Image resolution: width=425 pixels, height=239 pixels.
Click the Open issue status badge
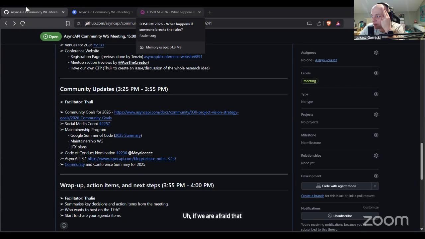(51, 37)
